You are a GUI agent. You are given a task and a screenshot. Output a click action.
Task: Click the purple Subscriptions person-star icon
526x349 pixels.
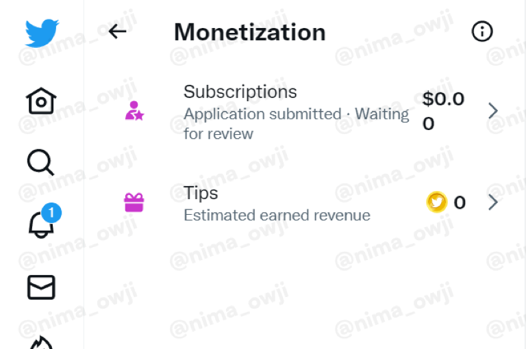point(134,111)
